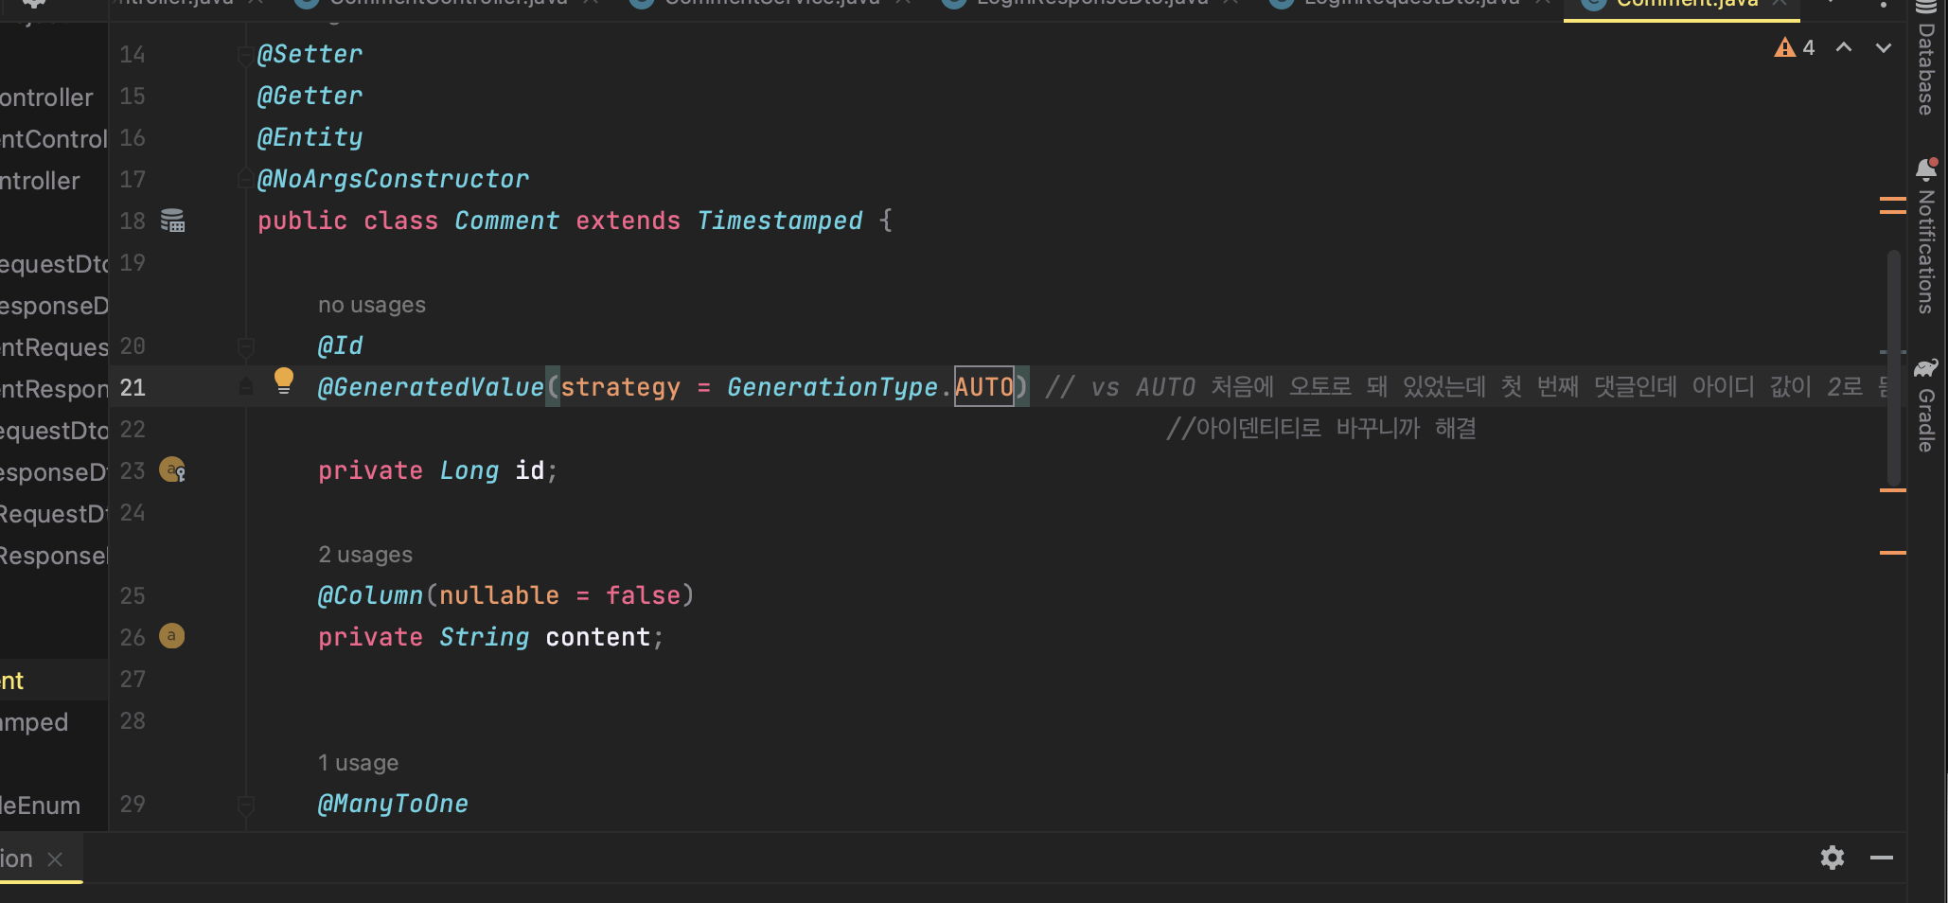Click the Korean comment '//아이덴티티로 바꾸니까 해결'

(1321, 429)
